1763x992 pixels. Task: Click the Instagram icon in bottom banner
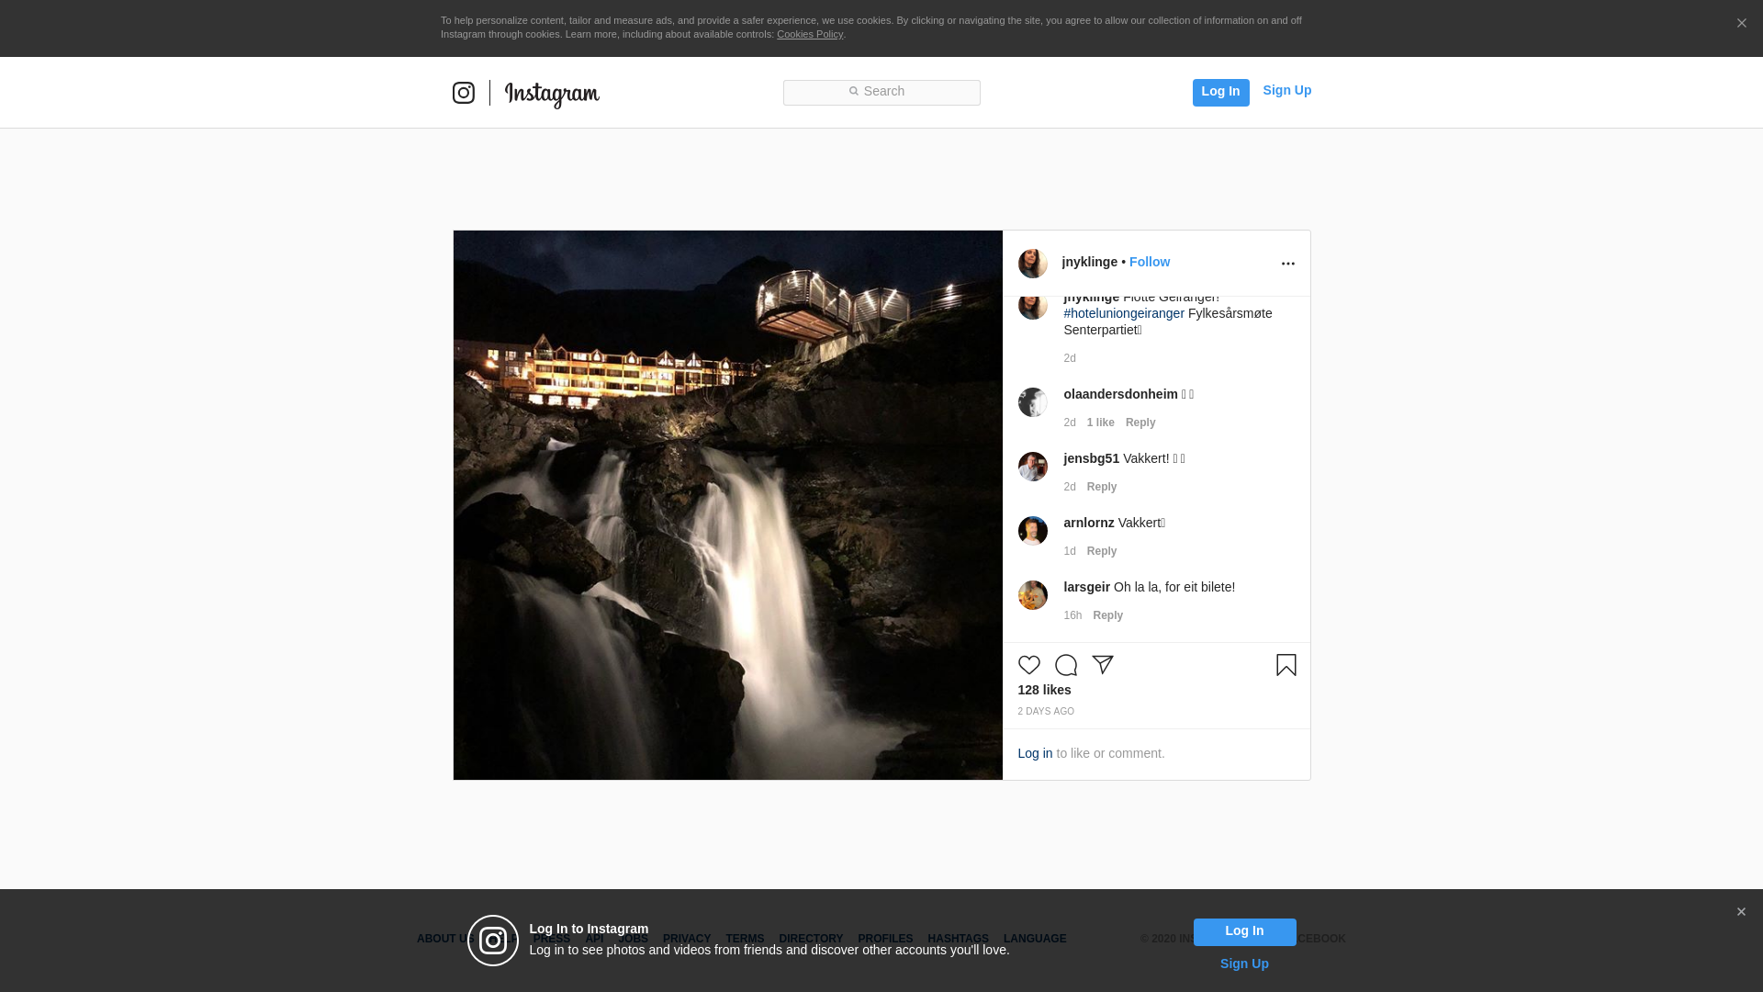click(493, 941)
